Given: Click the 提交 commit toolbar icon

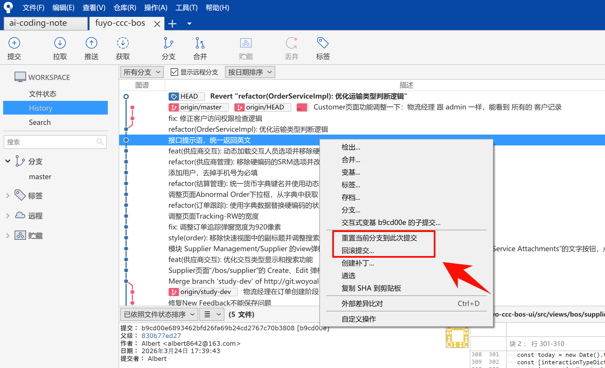Looking at the screenshot, I should click(x=14, y=43).
